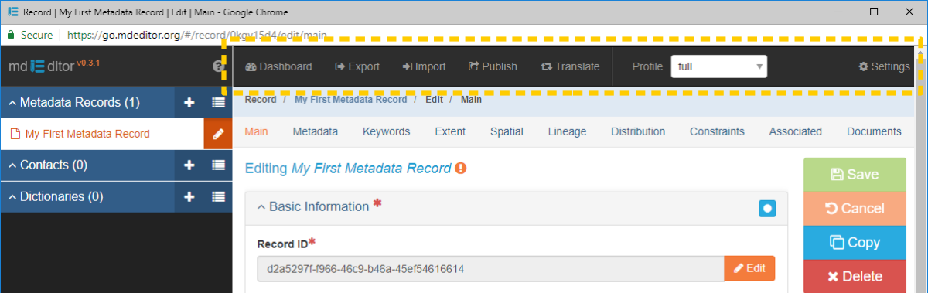928x293 pixels.
Task: Add a new metadata record with plus icon
Action: click(189, 102)
